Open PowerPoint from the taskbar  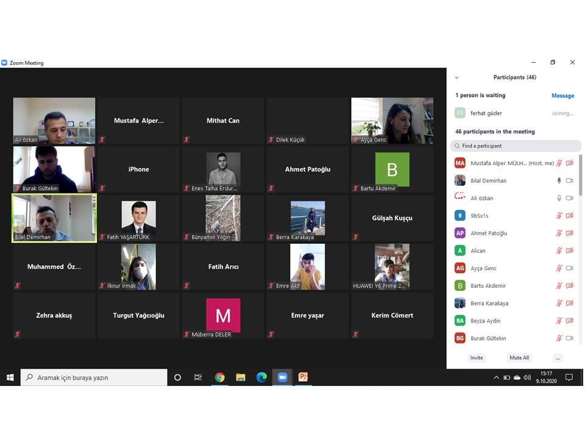click(303, 377)
